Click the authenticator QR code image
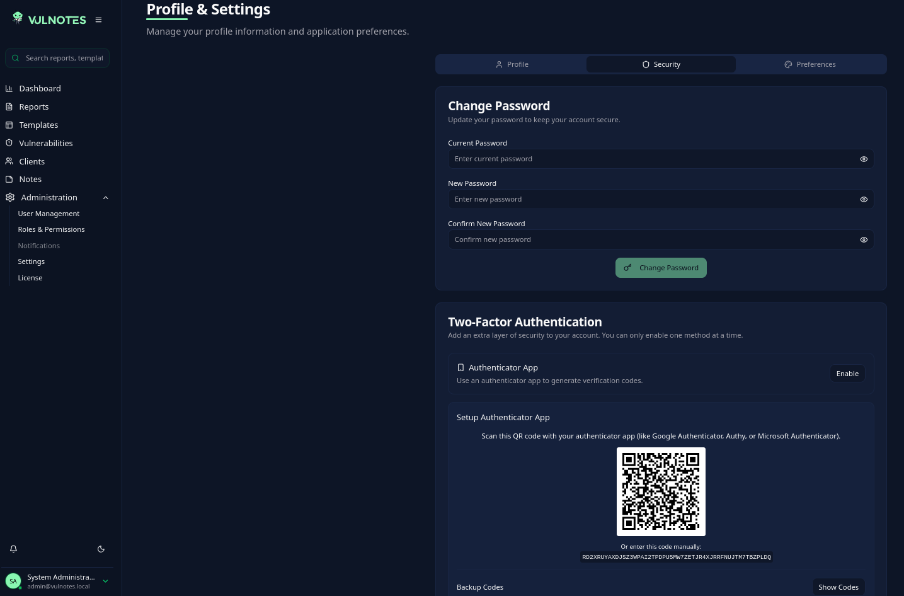 click(661, 492)
